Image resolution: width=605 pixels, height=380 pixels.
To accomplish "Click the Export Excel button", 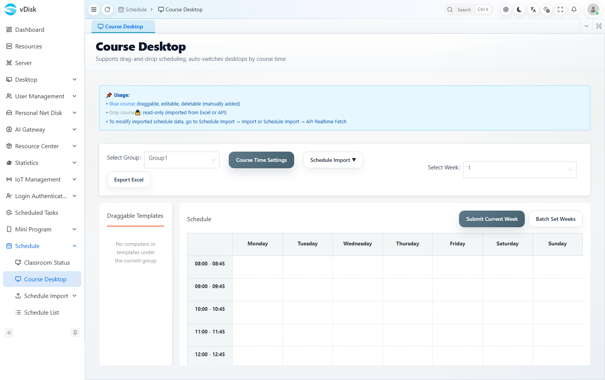I will click(129, 180).
